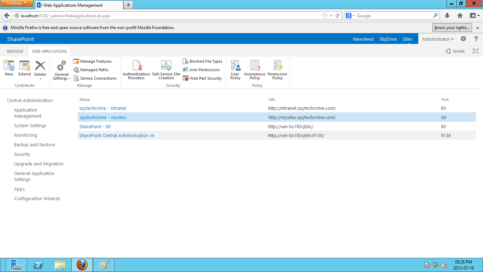Viewport: 483px width, 272px height.
Task: Open Permission Policy
Action: tap(278, 70)
